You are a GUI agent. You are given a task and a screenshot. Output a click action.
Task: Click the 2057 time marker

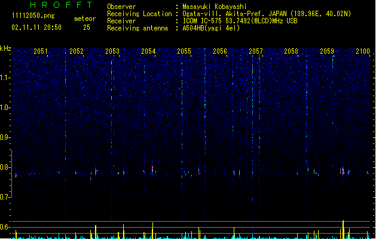click(x=256, y=51)
